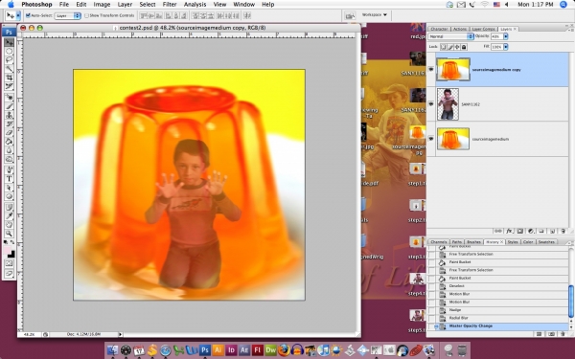Select the Path Selection tool

(x=10, y=188)
